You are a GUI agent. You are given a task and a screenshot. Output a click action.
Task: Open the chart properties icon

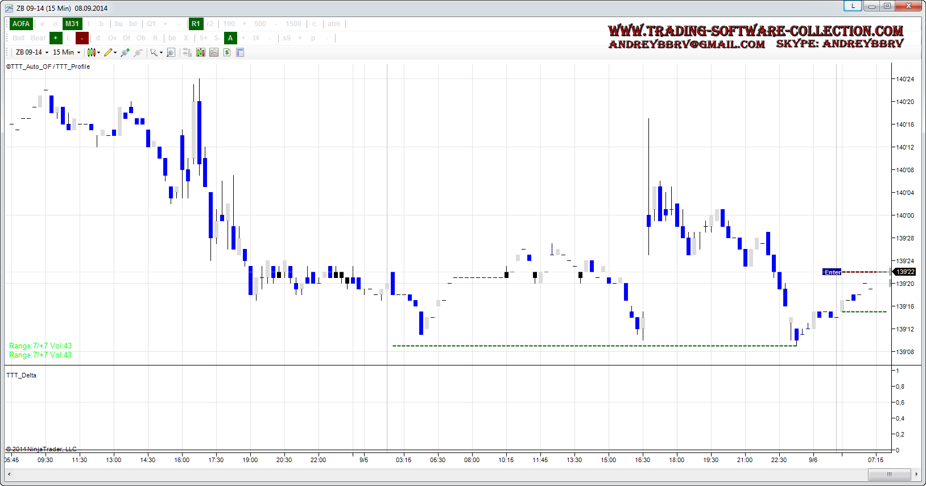pyautogui.click(x=240, y=52)
